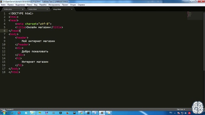
Task: Place cursor in the <!DOCTYPE html> line
Action: 21,13
